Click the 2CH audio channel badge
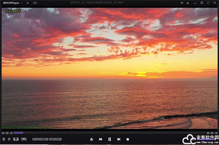The image size is (219, 145). point(58,139)
